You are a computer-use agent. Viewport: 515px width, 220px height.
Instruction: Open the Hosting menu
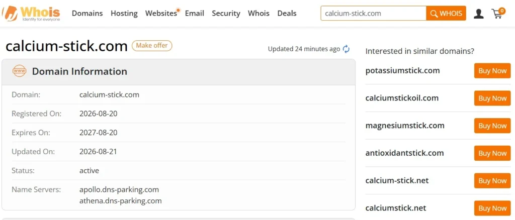coord(124,14)
